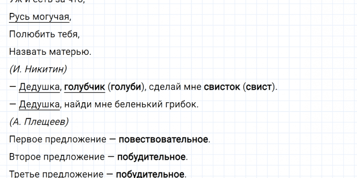Screen dimensions: 357x178
Task: Select the author attribution "(И. Никитин)"
Action: (37, 69)
